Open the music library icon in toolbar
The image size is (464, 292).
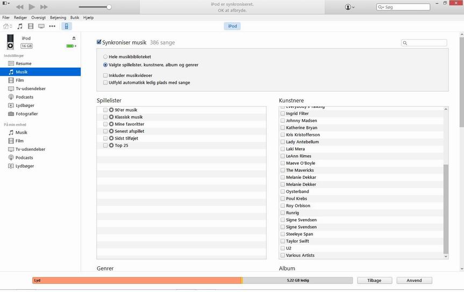[x=20, y=26]
